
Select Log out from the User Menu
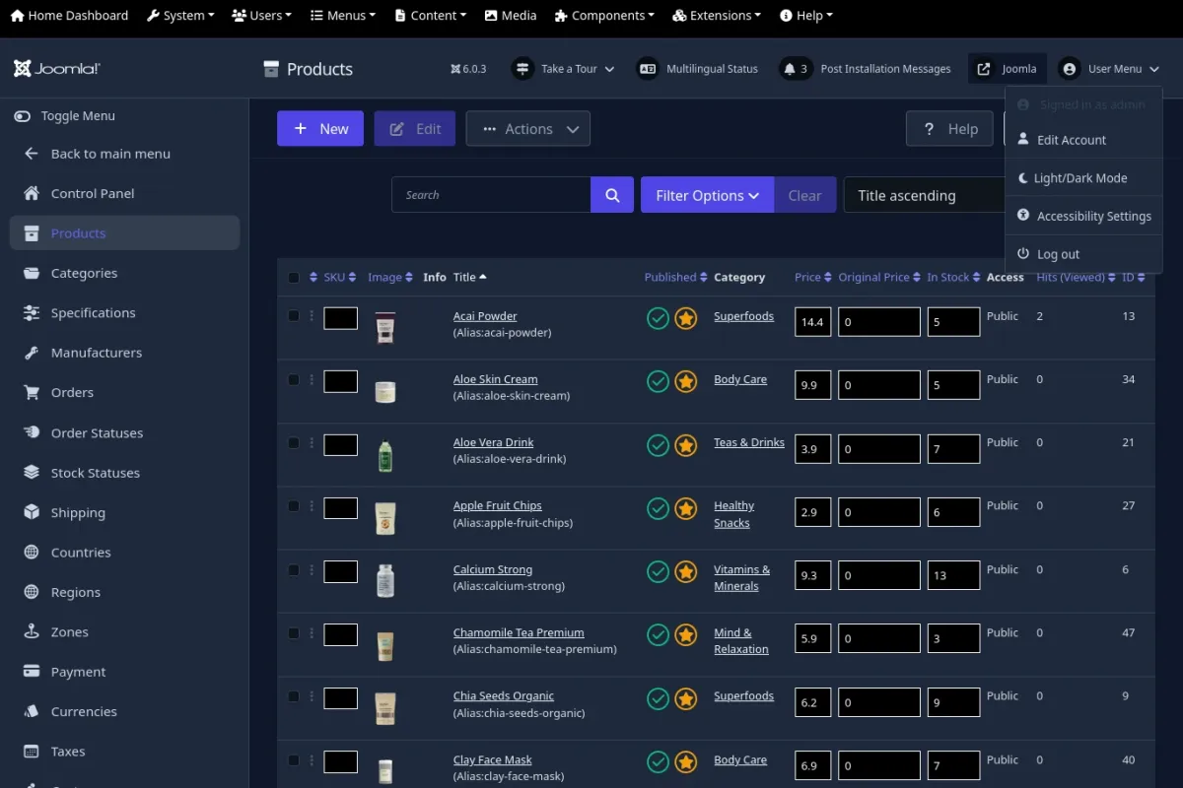point(1058,254)
